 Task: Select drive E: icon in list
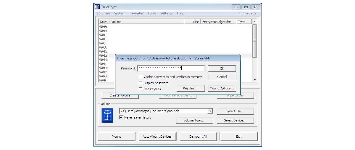click(101, 26)
